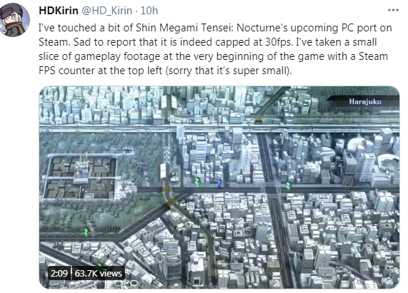The height and width of the screenshot is (293, 408).
Task: Click the yellow-black barricade on diagonal road
Action: (x=169, y=202)
